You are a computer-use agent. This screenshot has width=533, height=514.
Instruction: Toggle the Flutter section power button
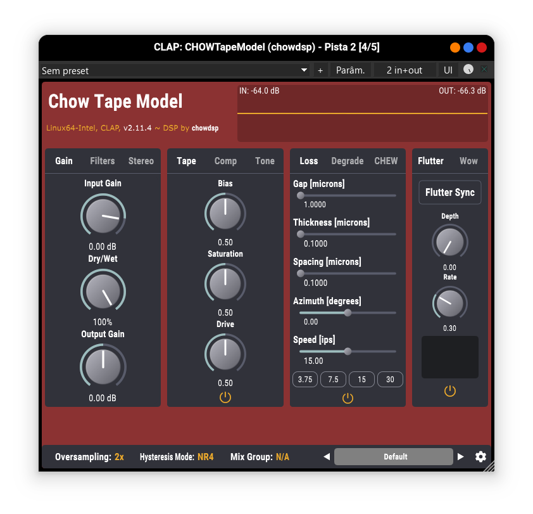[x=449, y=391]
